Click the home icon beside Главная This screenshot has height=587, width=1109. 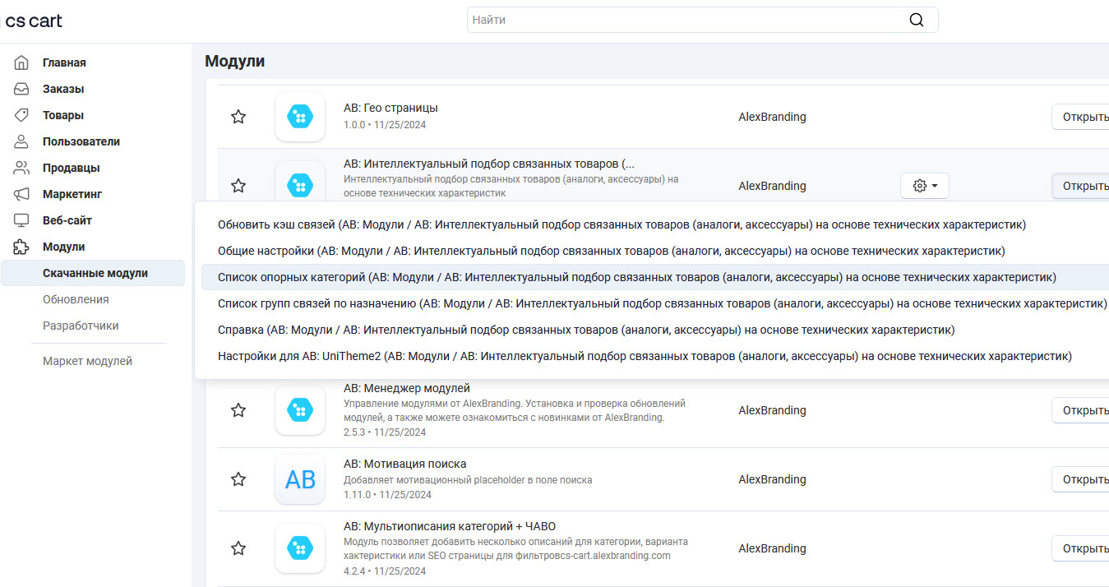pos(21,62)
